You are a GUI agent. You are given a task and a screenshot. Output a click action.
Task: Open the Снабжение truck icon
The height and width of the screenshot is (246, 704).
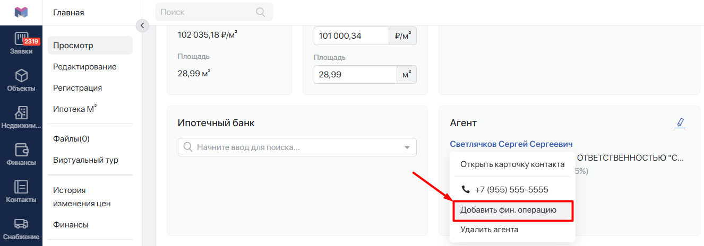pyautogui.click(x=21, y=224)
